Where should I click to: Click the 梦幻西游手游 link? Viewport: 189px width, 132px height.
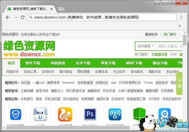point(75,91)
